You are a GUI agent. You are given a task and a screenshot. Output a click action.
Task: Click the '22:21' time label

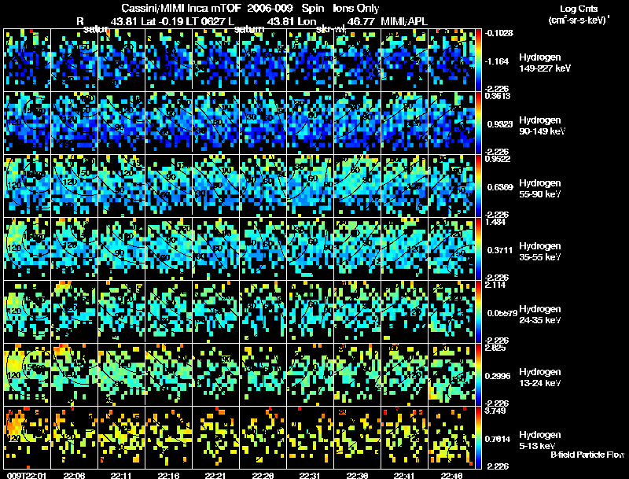[x=215, y=475]
